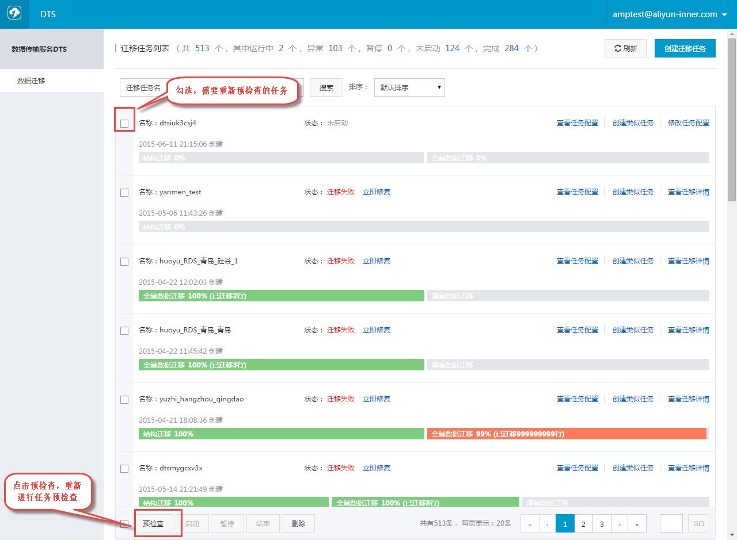
Task: Click 创建类似任务 for yanmen_test
Action: click(x=633, y=192)
